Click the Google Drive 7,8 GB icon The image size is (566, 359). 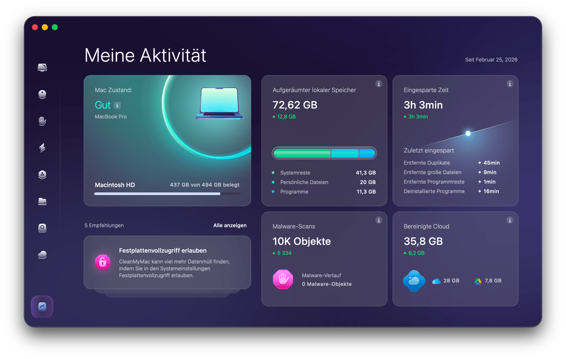[x=478, y=281]
